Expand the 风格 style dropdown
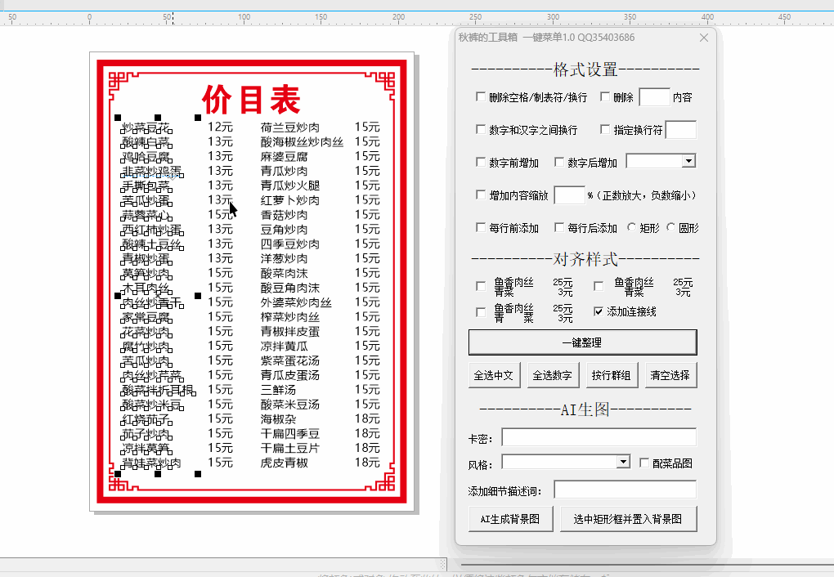 tap(623, 463)
